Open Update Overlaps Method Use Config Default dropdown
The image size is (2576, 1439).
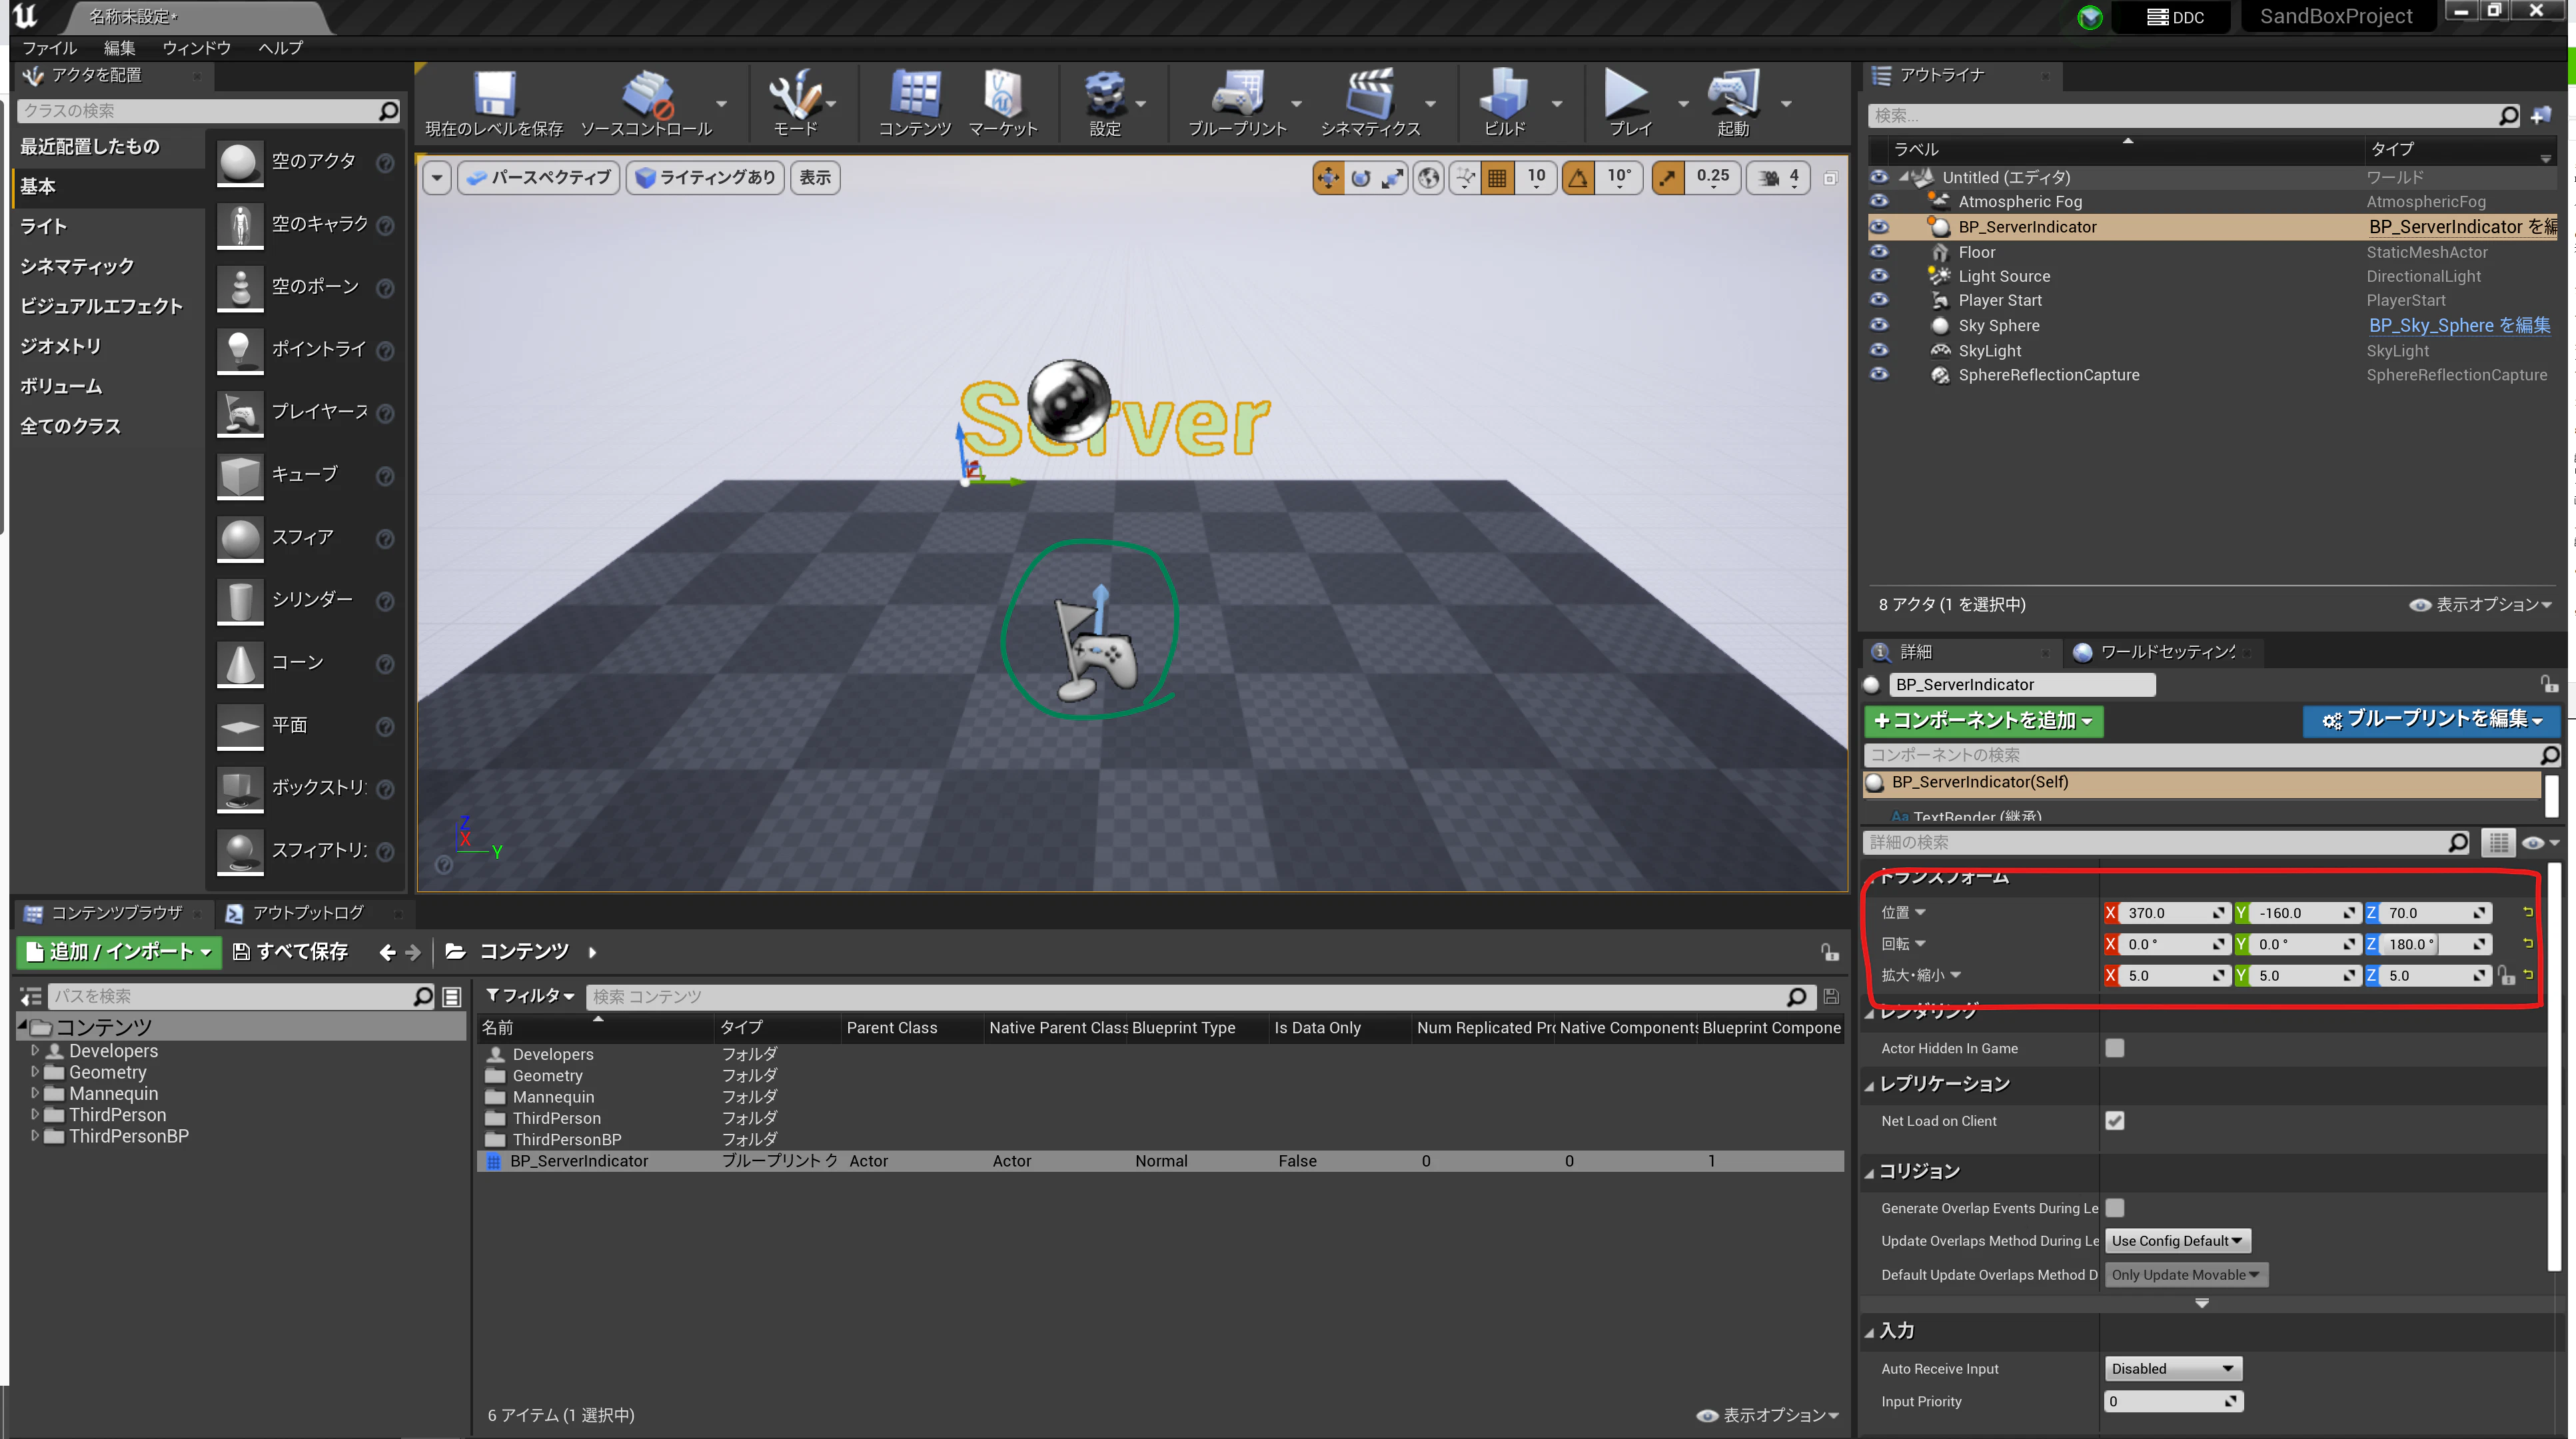tap(2176, 1240)
